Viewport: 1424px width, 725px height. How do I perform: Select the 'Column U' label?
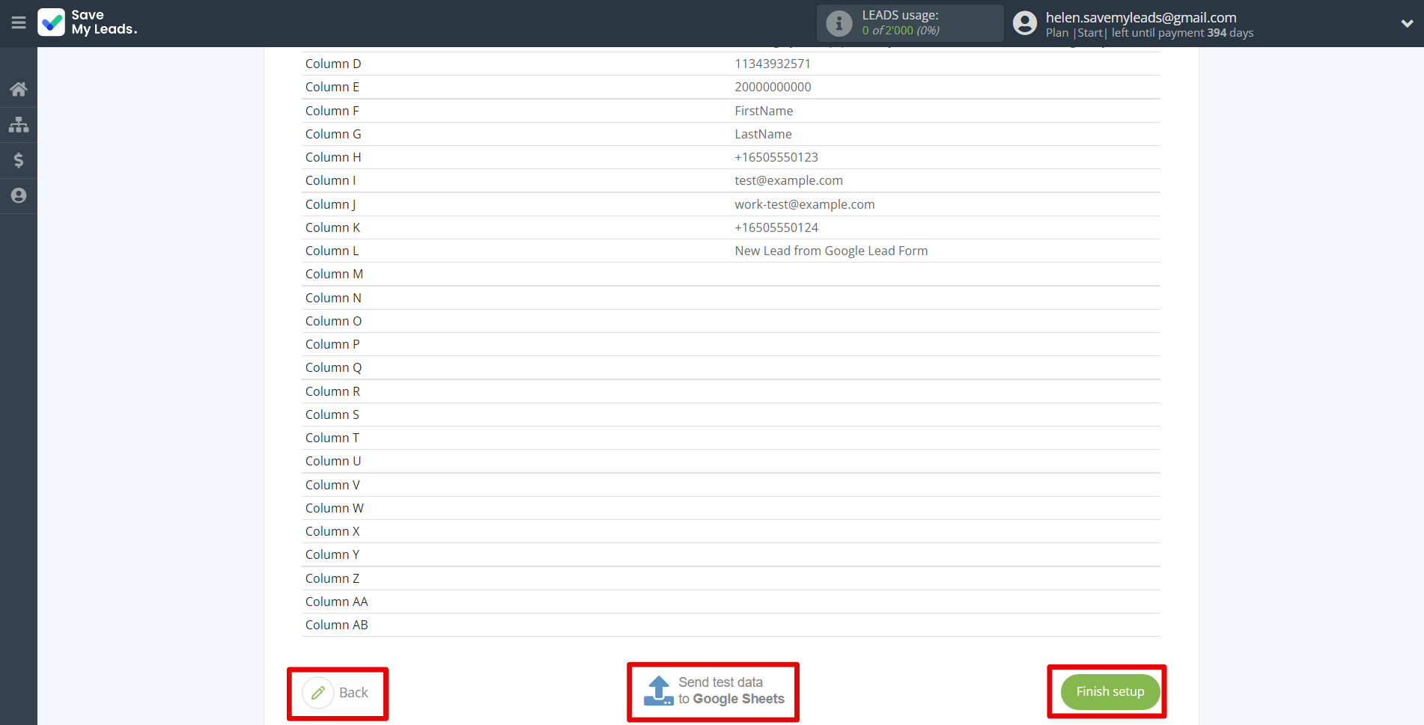[x=333, y=461]
